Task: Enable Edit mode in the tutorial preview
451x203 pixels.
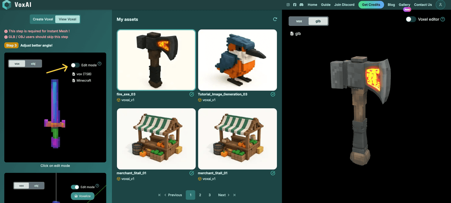Action: point(75,65)
